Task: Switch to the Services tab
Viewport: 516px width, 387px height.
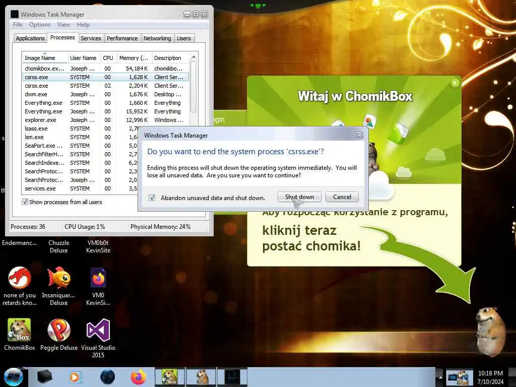Action: pos(91,38)
